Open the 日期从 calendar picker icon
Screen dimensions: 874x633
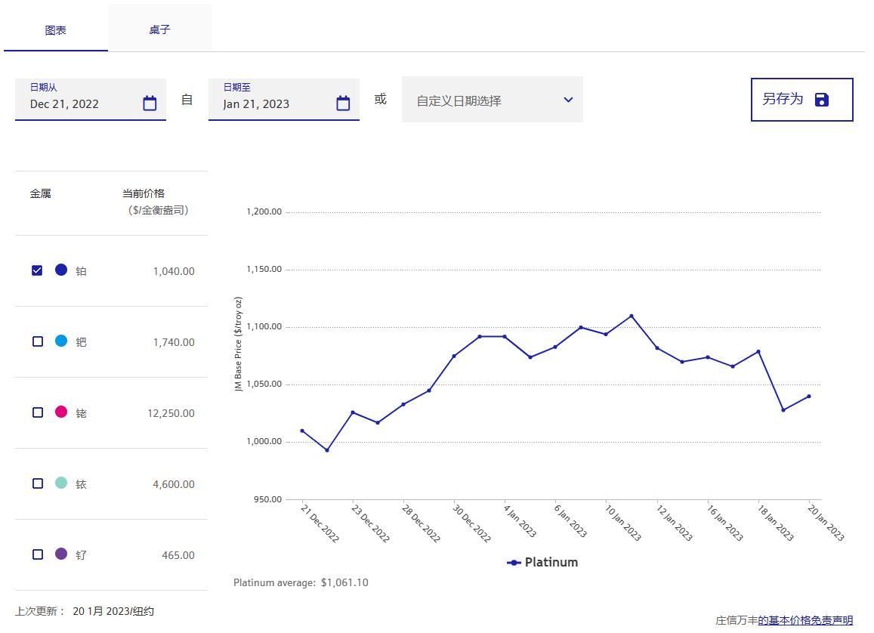[x=150, y=103]
